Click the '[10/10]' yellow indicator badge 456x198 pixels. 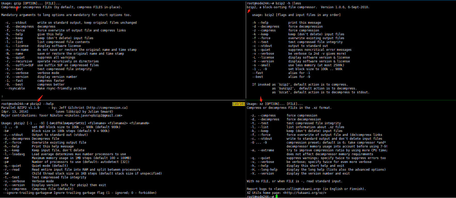click(x=239, y=104)
